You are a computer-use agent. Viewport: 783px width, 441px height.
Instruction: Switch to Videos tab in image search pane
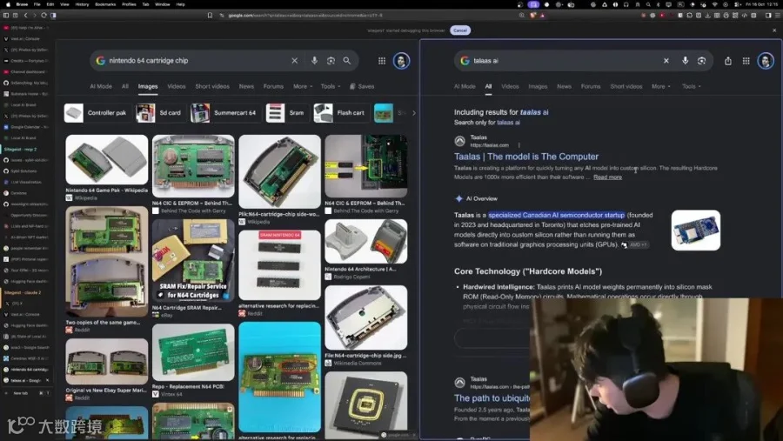coord(177,86)
